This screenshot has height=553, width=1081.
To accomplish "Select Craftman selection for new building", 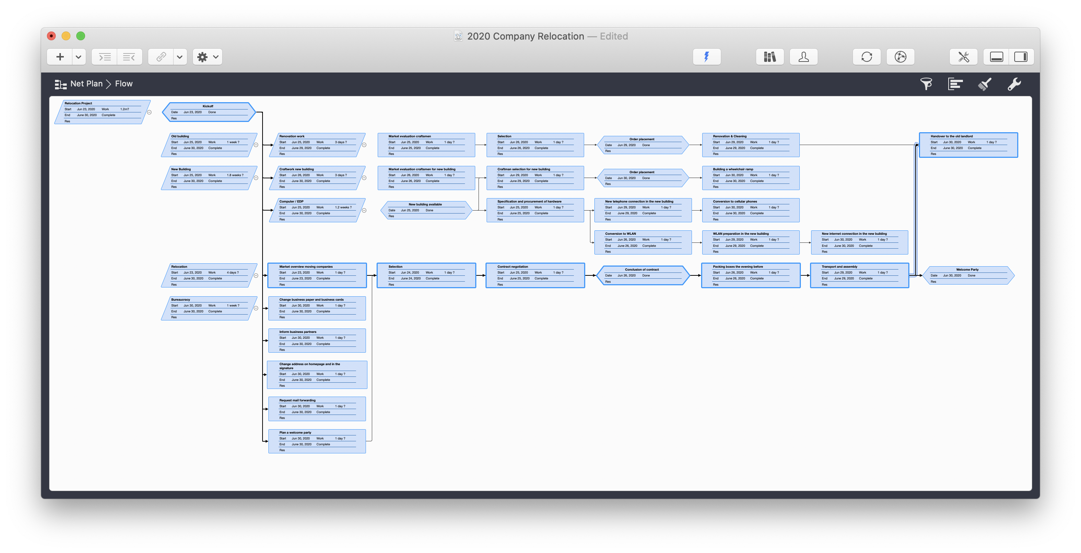I will 535,178.
